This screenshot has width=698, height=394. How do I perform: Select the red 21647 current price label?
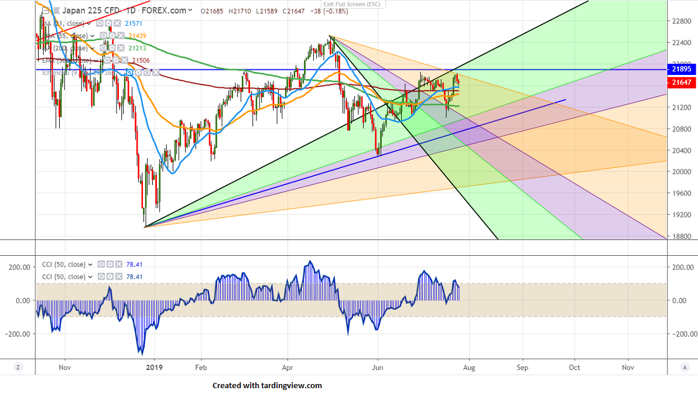coord(682,83)
